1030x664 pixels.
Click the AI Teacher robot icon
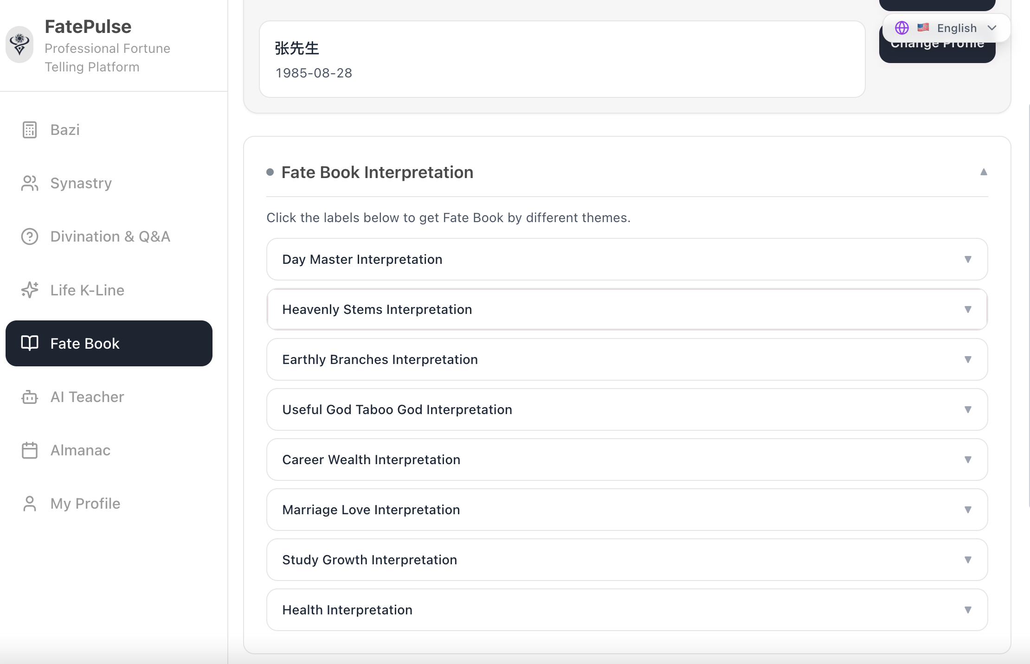pos(30,397)
